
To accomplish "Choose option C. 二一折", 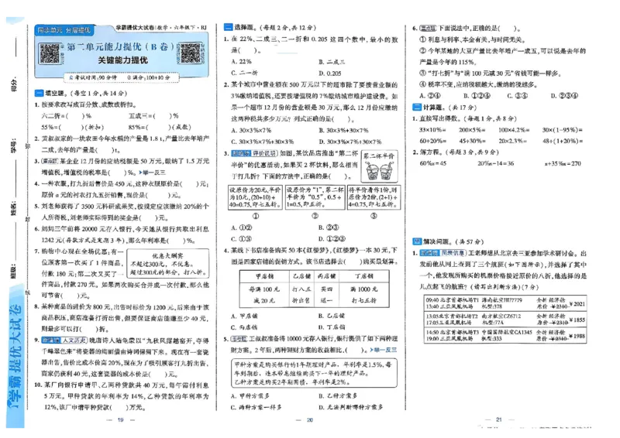I will click(x=244, y=73).
